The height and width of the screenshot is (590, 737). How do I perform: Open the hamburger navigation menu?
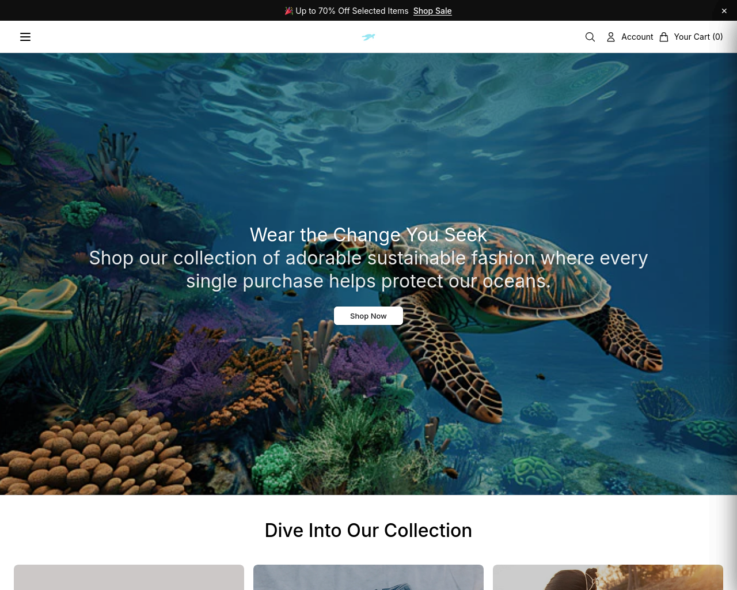pyautogui.click(x=25, y=37)
